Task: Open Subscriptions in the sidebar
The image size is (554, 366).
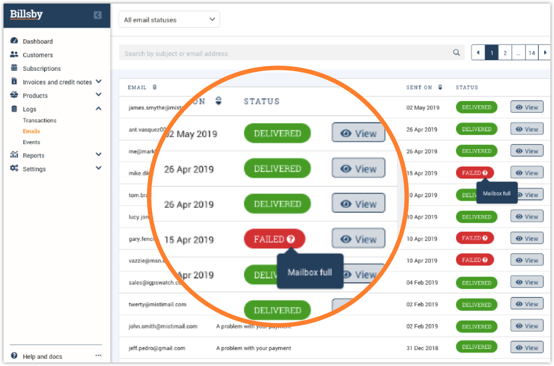Action: click(x=42, y=69)
